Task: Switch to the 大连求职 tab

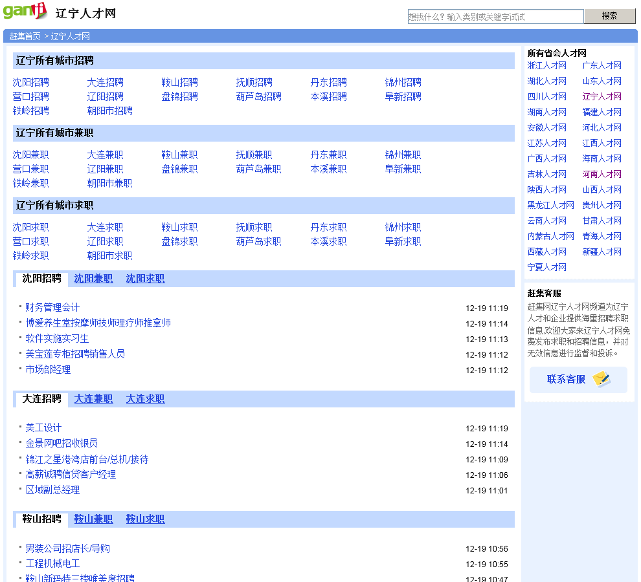Action: pyautogui.click(x=145, y=399)
